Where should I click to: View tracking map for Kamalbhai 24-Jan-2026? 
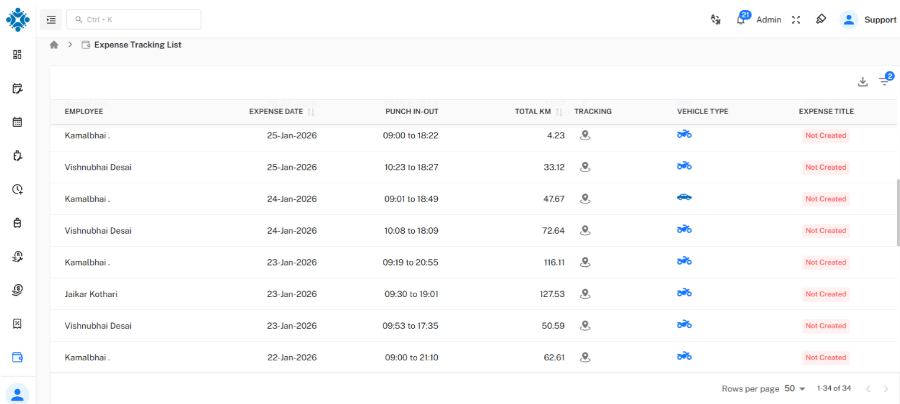point(585,199)
